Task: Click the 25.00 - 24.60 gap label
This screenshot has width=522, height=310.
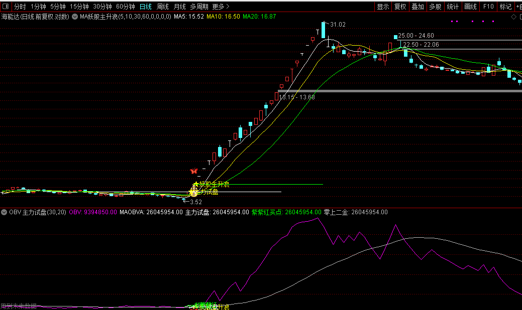Action: click(416, 36)
